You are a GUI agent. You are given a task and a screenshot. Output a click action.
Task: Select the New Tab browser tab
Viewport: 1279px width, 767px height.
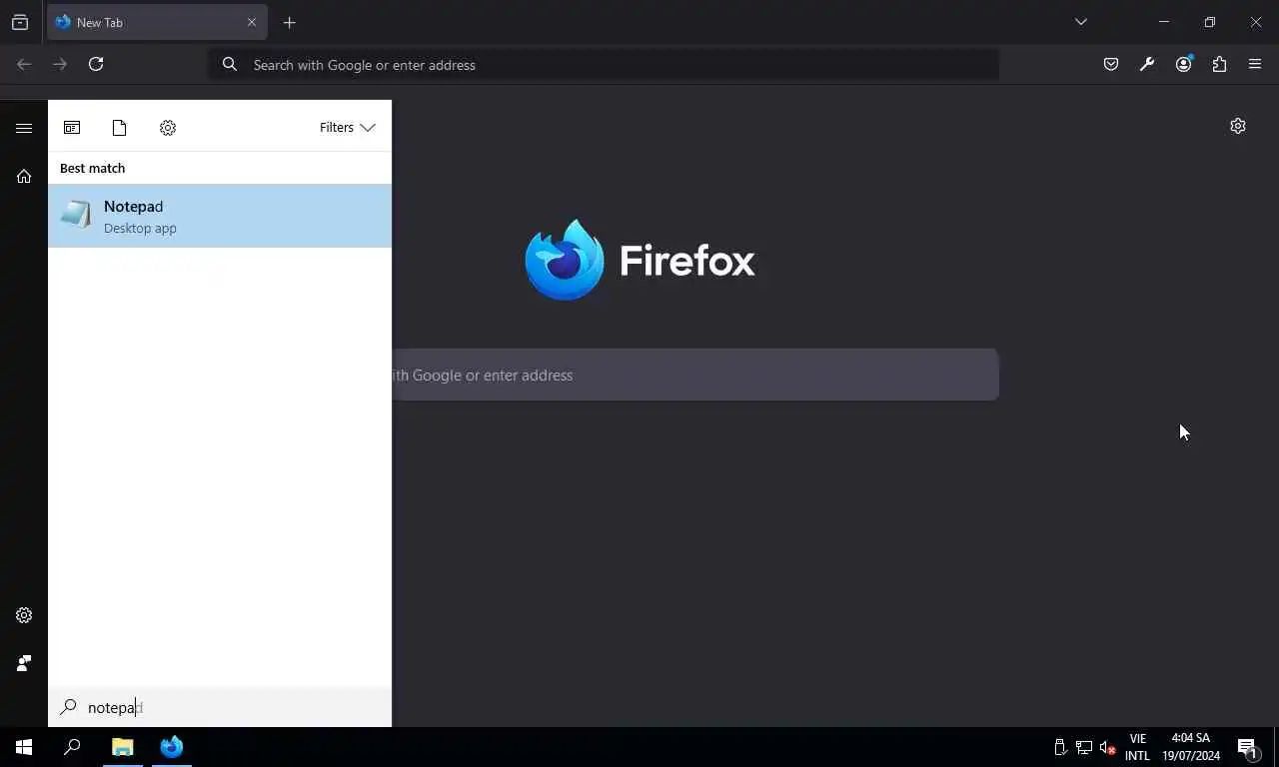tap(157, 22)
